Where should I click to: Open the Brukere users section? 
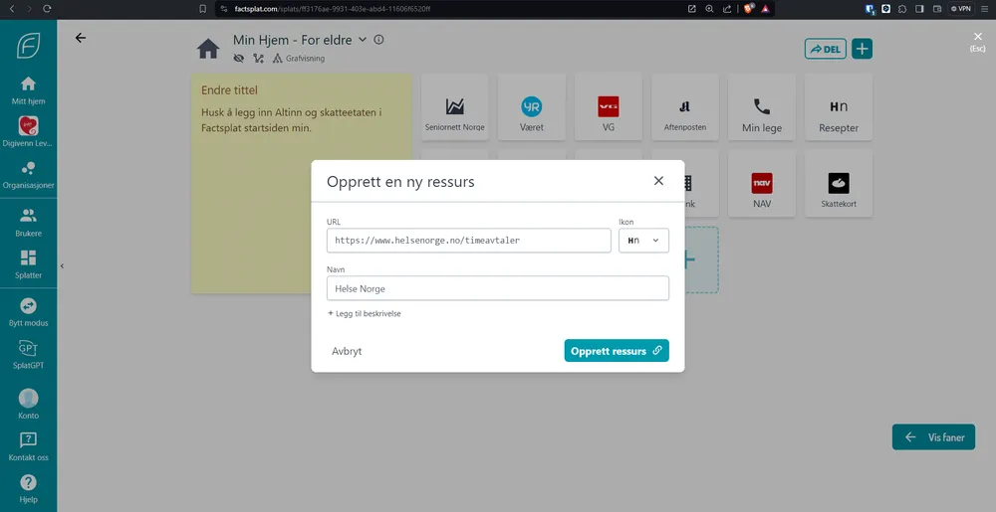(x=28, y=216)
